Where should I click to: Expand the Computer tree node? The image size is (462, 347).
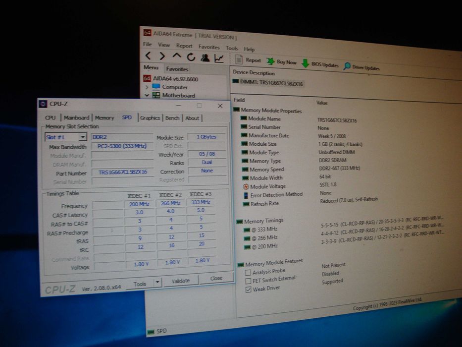(147, 87)
